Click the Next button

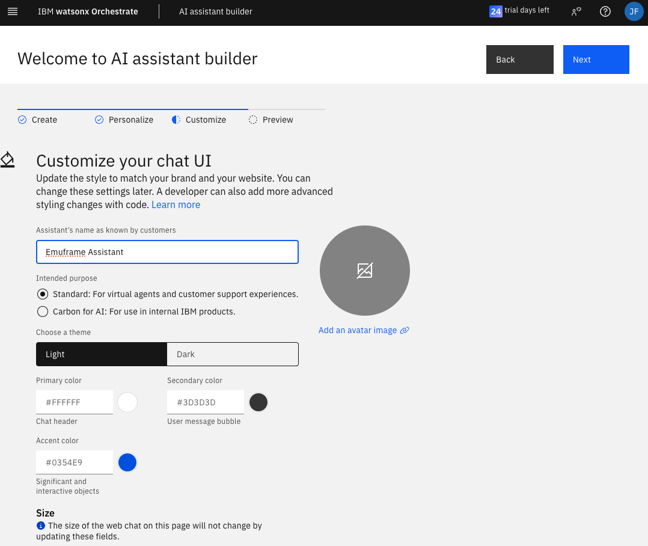click(596, 60)
